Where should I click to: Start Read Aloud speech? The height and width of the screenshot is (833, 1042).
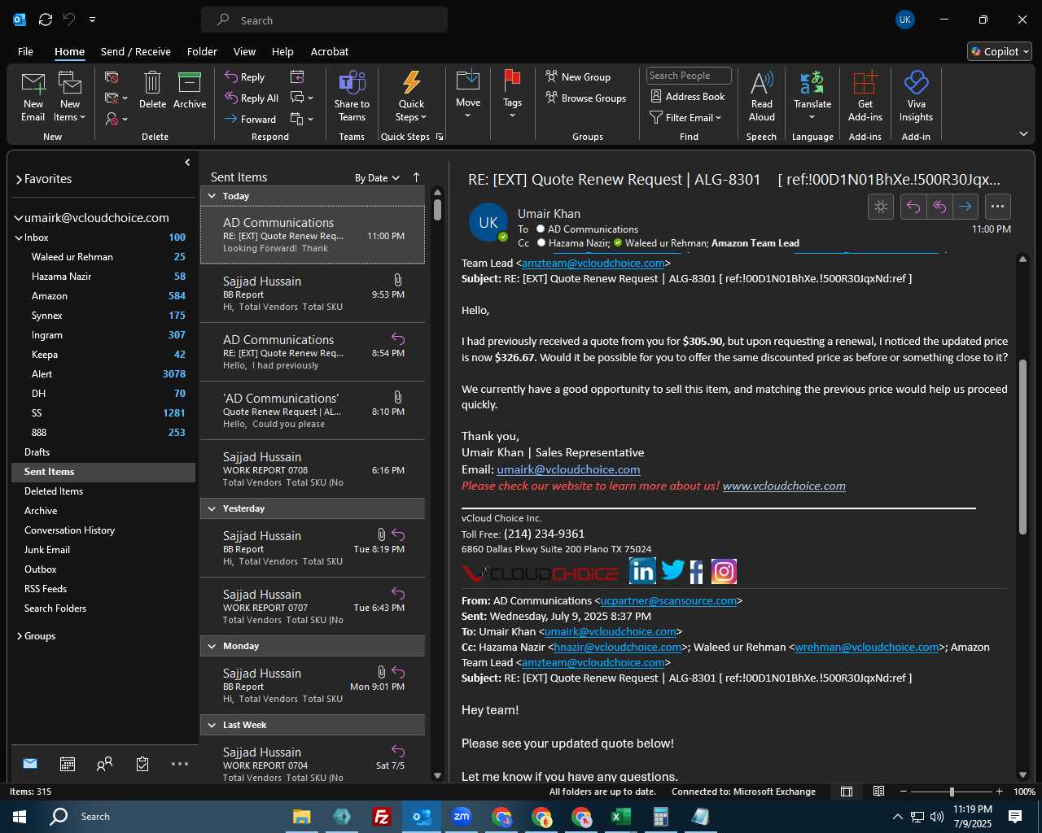762,96
